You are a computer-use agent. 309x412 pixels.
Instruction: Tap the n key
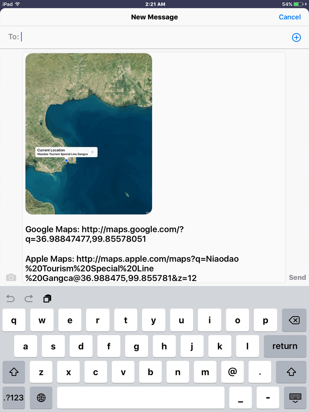tap(178, 372)
